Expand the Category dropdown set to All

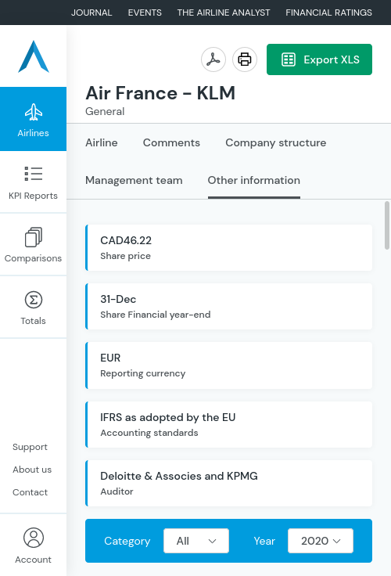coord(196,541)
